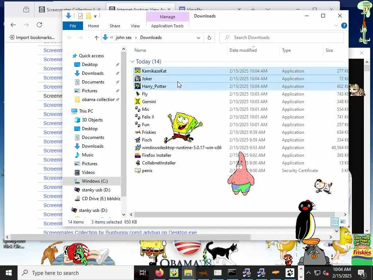Screen dimensions: 373x280
Task: Collapse the Today (14) group
Action: 132,61
